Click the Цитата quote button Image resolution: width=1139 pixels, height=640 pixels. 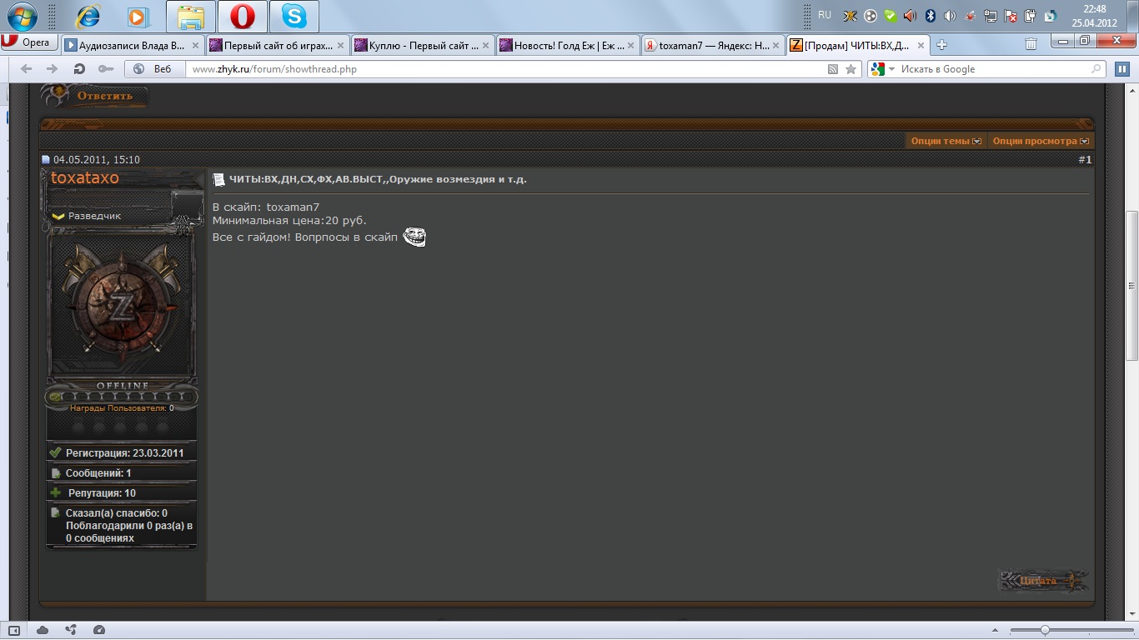coord(1042,581)
